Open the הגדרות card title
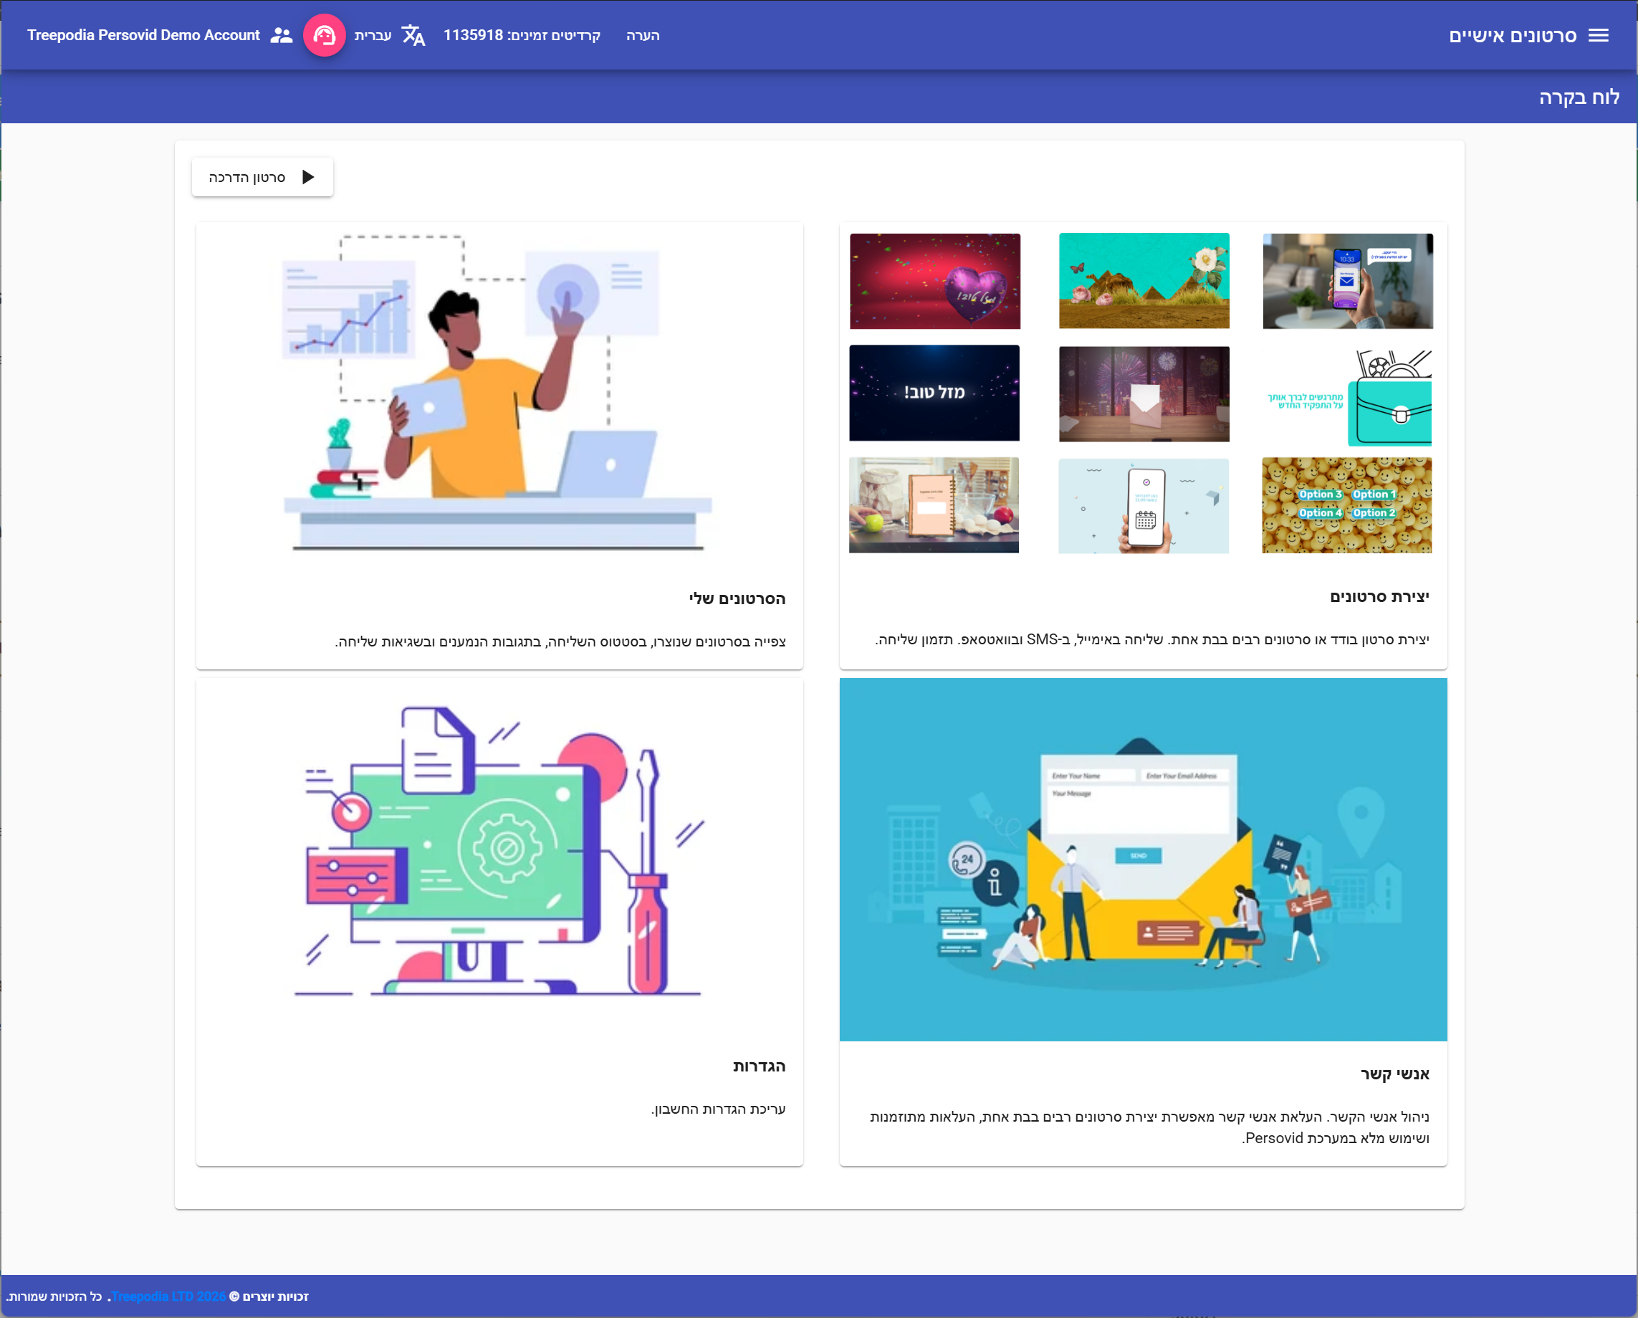This screenshot has width=1638, height=1318. click(759, 1066)
